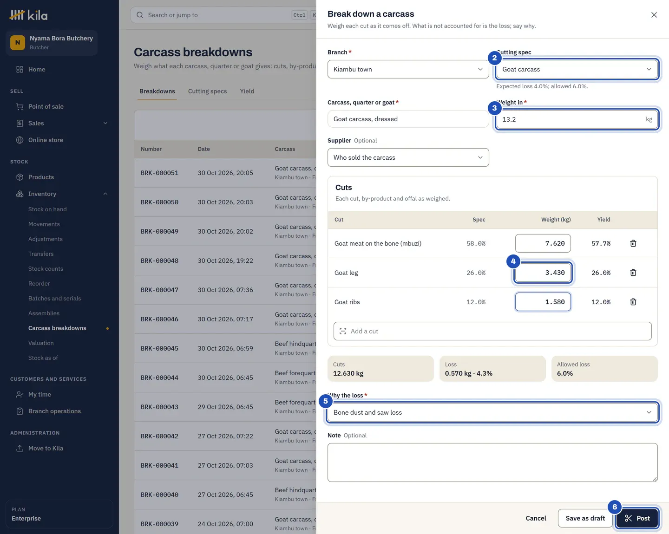Close the Break down a carcass panel
Image resolution: width=669 pixels, height=534 pixels.
tap(654, 15)
